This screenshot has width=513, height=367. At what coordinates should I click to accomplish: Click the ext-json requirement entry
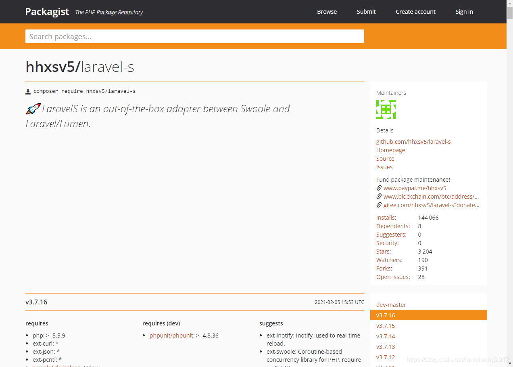coord(46,352)
